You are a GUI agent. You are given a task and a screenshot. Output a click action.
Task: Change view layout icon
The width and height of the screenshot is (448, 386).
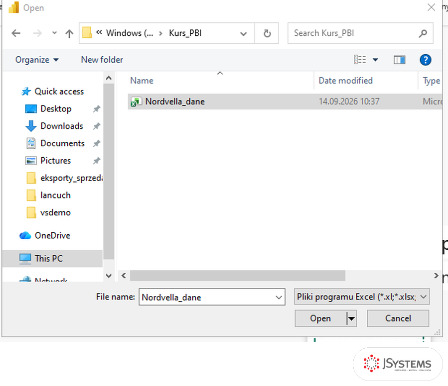point(360,60)
